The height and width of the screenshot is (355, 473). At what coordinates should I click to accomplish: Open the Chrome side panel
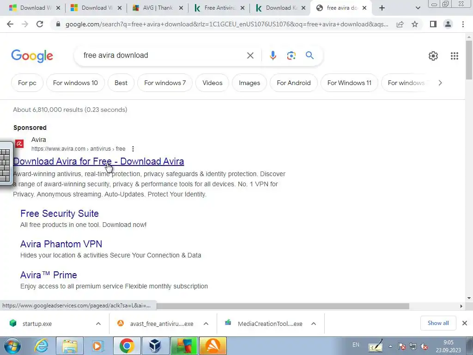[x=433, y=24]
